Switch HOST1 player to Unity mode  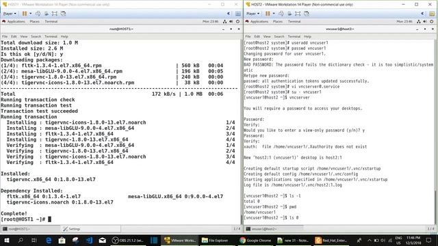tap(64, 14)
